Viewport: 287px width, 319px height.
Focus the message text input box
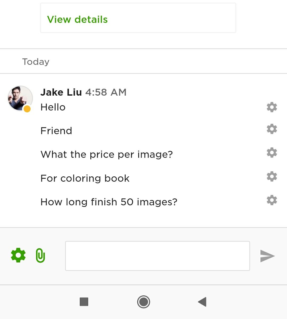click(158, 256)
